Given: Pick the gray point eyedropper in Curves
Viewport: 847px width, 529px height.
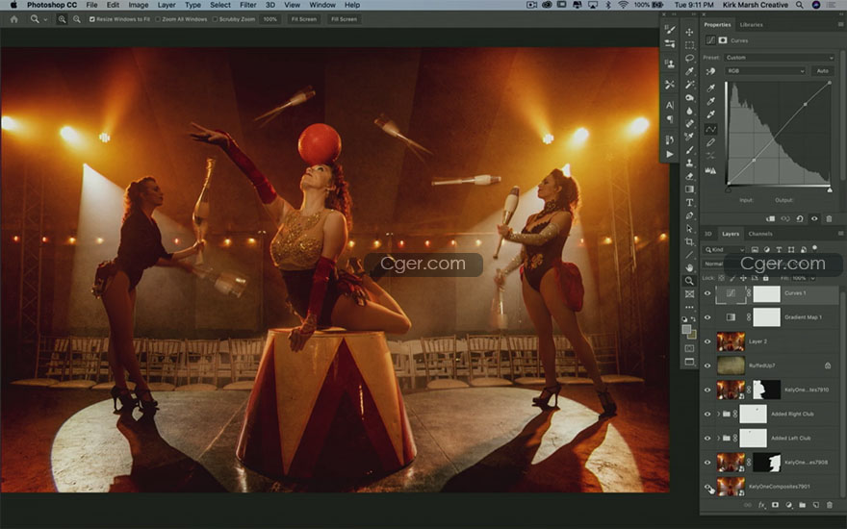Looking at the screenshot, I should point(711,101).
